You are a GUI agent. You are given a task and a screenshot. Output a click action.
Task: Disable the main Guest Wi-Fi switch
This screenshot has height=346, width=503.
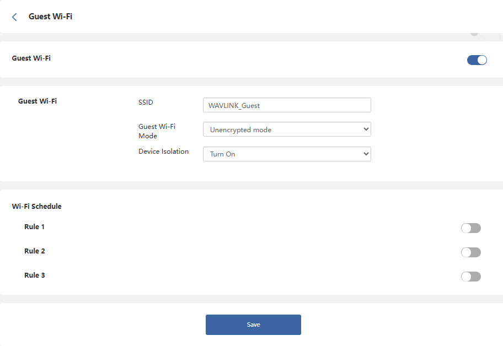coord(477,60)
